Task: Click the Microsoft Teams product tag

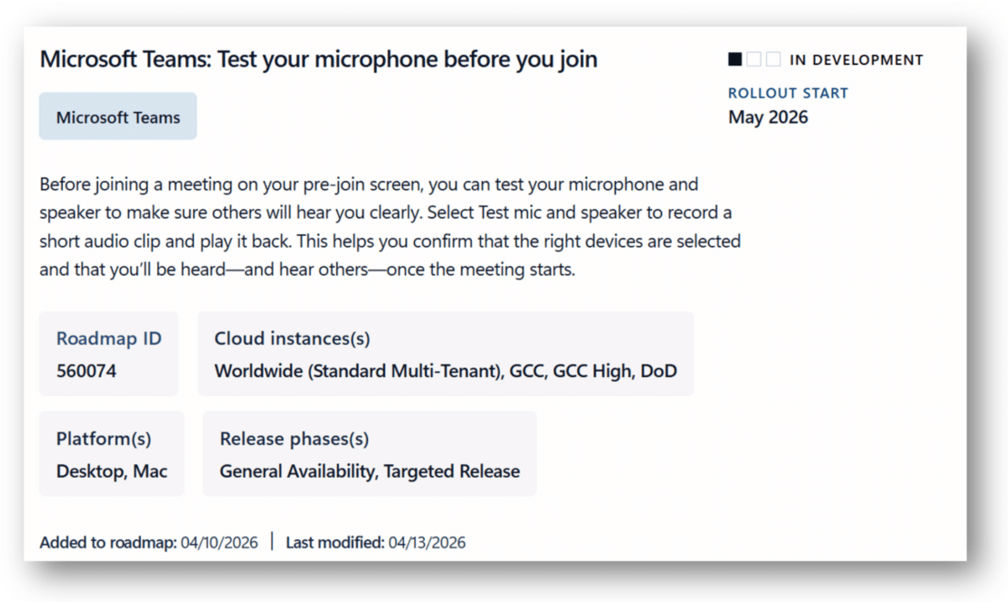Action: pos(118,117)
